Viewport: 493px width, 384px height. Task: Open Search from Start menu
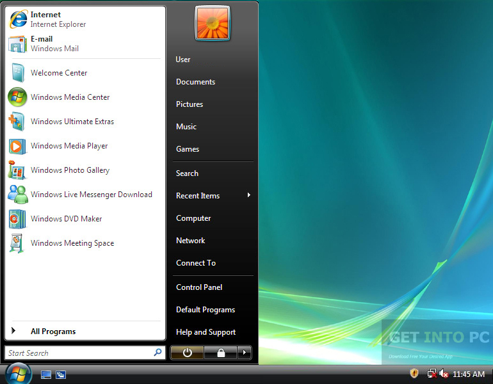point(187,173)
